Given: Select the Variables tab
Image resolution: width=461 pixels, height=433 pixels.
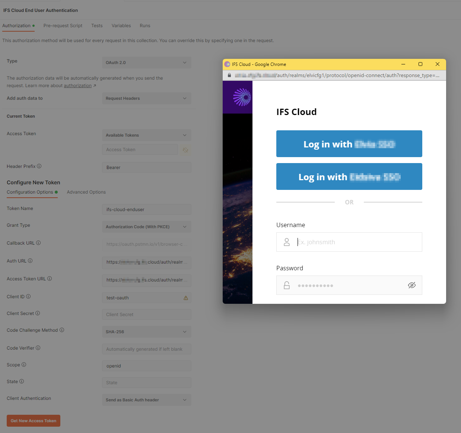Looking at the screenshot, I should point(121,26).
